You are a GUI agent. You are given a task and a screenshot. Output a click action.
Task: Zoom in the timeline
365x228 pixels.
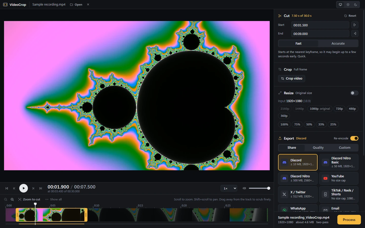coord(12,199)
